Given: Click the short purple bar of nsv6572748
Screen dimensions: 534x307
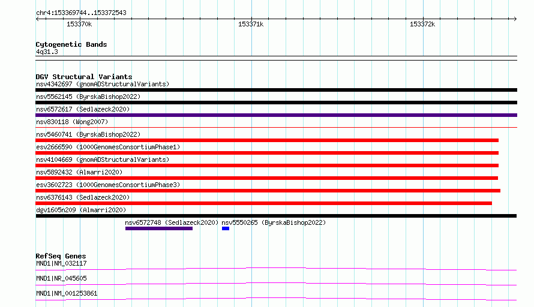Looking at the screenshot, I should click(159, 228).
